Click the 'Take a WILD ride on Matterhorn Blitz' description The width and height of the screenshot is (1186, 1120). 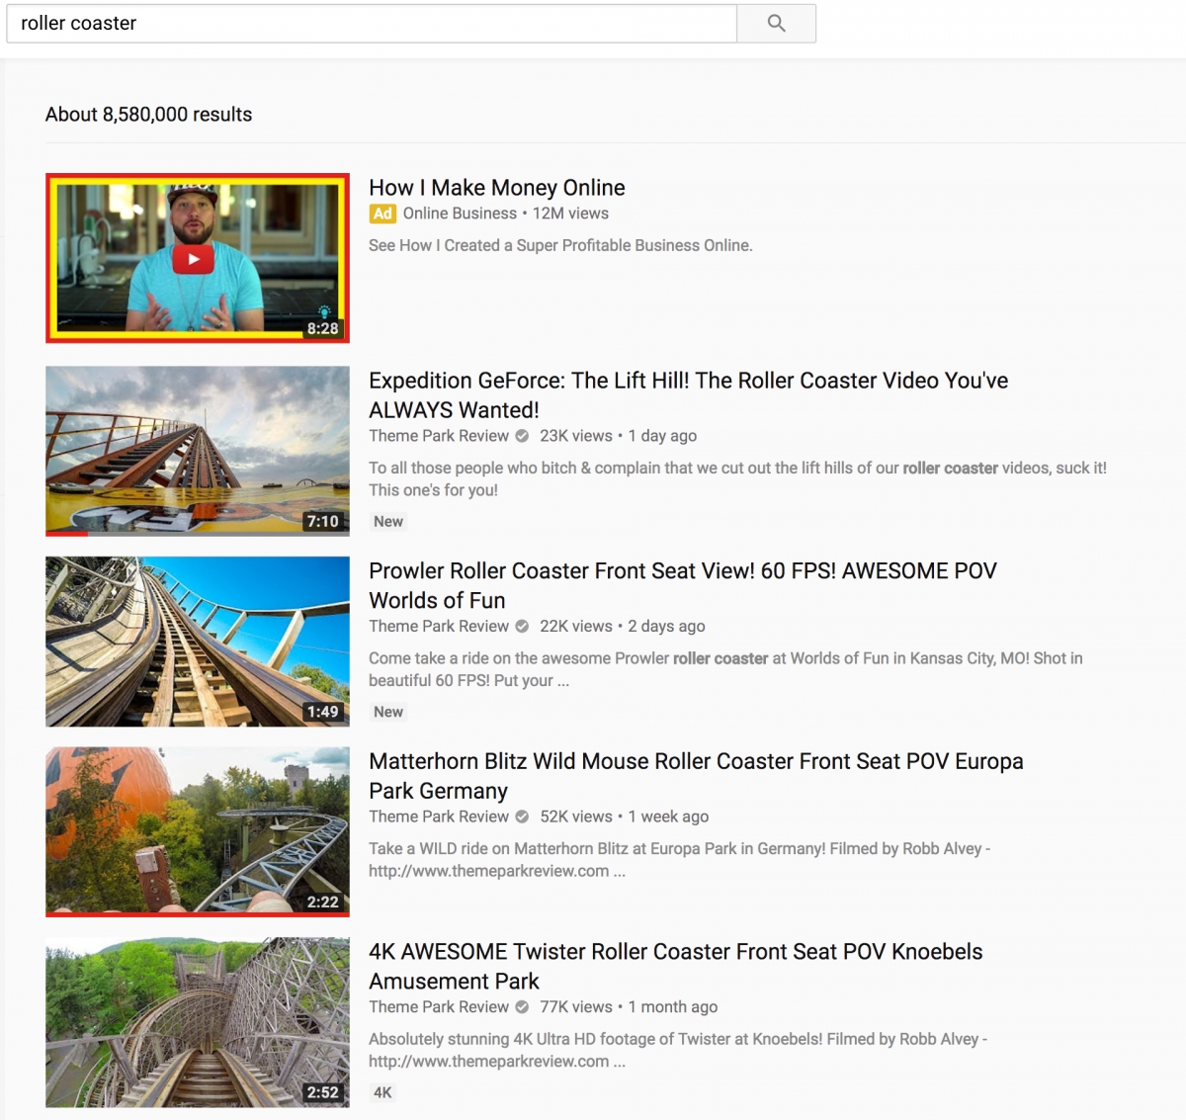coord(679,860)
